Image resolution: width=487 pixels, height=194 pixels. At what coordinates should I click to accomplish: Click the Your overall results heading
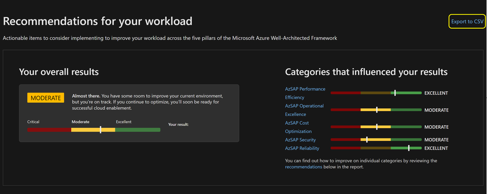point(59,72)
